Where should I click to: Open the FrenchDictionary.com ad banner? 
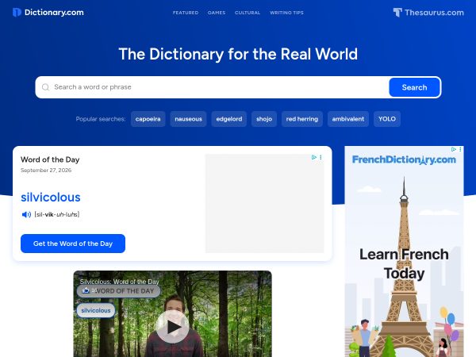[404, 251]
